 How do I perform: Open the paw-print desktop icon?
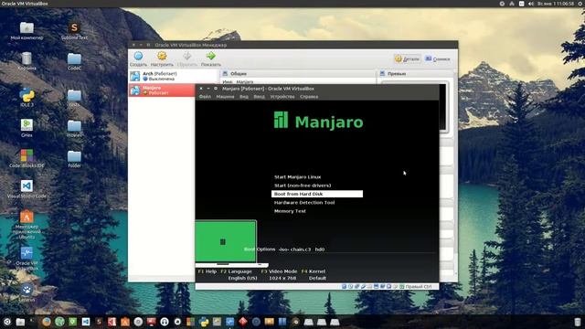(x=27, y=292)
